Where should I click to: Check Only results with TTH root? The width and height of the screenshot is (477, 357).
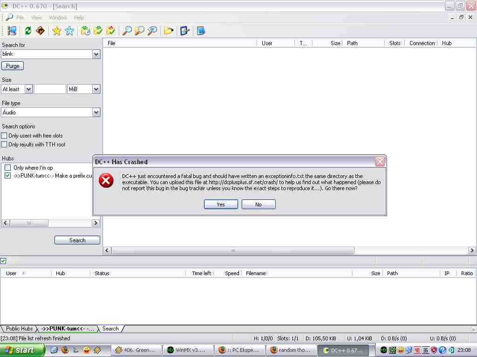coord(4,145)
